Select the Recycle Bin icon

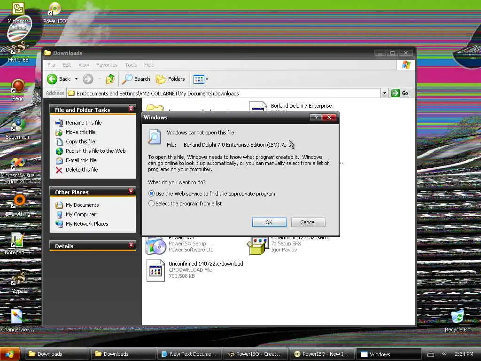pyautogui.click(x=458, y=321)
